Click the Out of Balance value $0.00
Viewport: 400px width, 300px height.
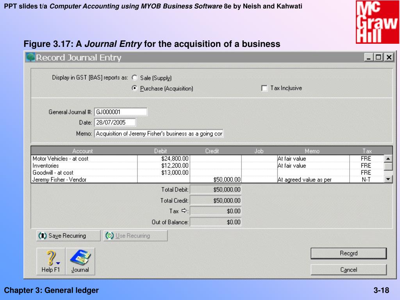click(216, 222)
